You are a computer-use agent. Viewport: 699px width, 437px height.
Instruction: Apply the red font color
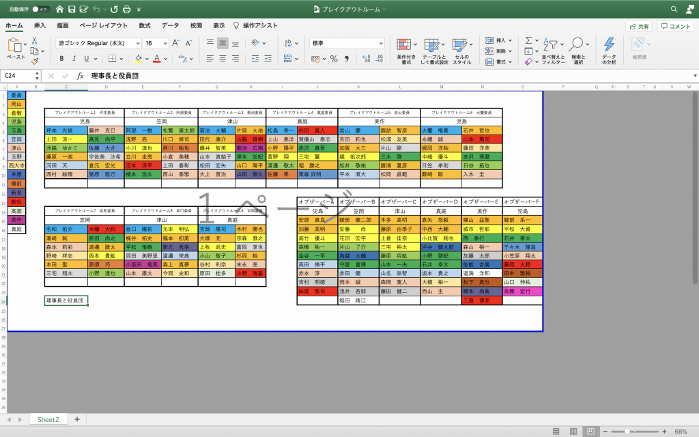point(156,59)
